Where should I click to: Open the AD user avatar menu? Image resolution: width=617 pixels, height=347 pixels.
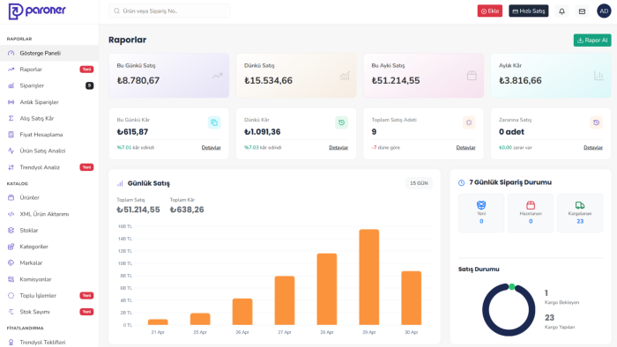click(604, 11)
